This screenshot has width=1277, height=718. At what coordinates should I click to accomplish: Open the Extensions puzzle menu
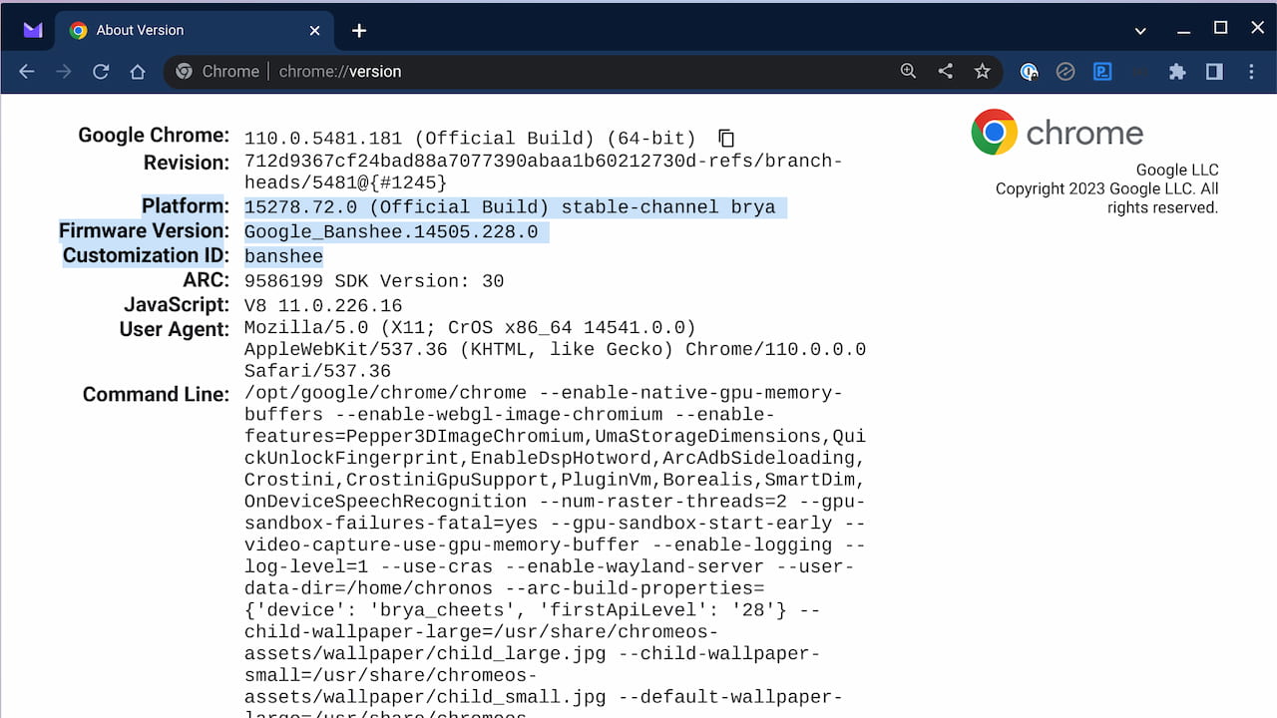pos(1177,72)
